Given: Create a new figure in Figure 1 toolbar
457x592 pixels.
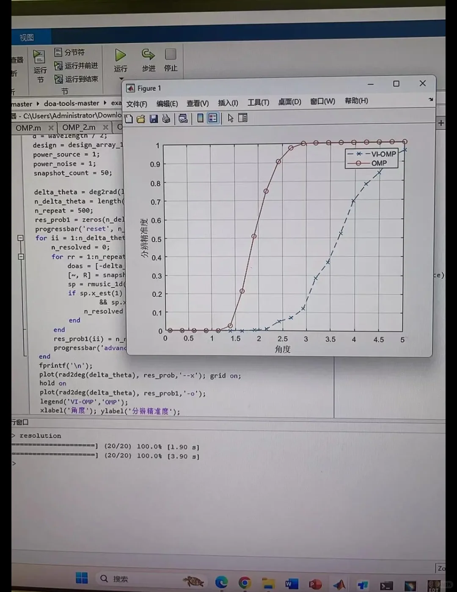Looking at the screenshot, I should pyautogui.click(x=129, y=119).
